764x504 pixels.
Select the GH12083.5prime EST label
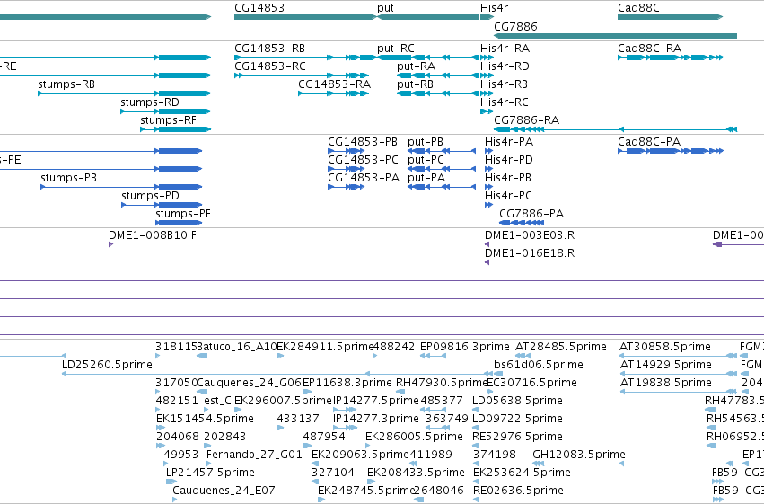pos(579,455)
